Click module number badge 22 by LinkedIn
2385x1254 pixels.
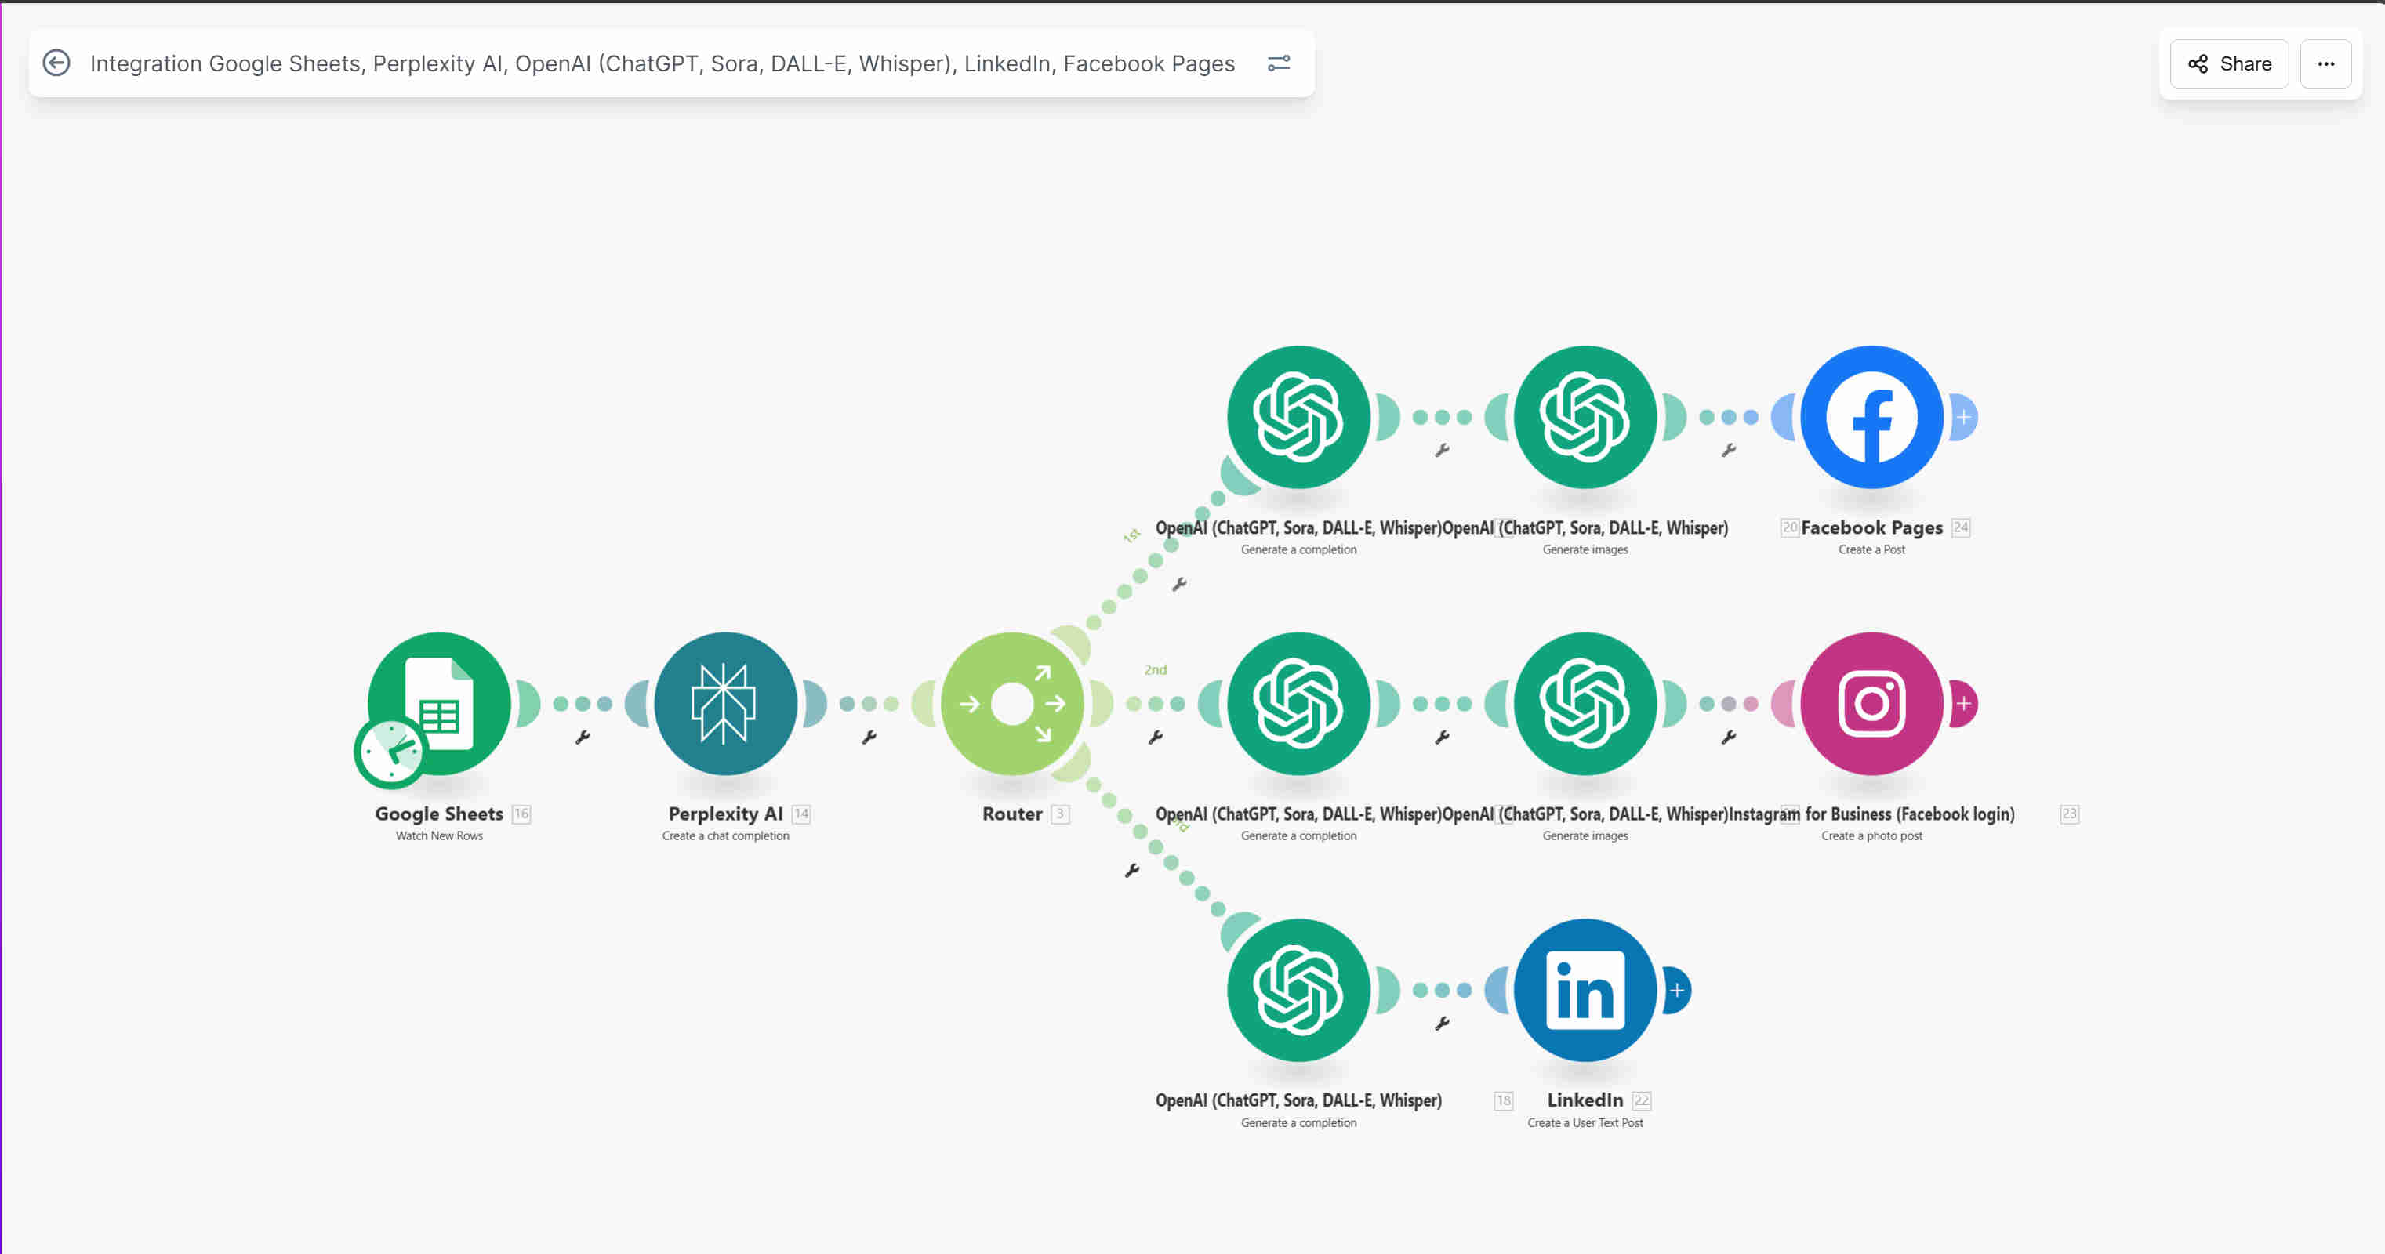click(1642, 1100)
